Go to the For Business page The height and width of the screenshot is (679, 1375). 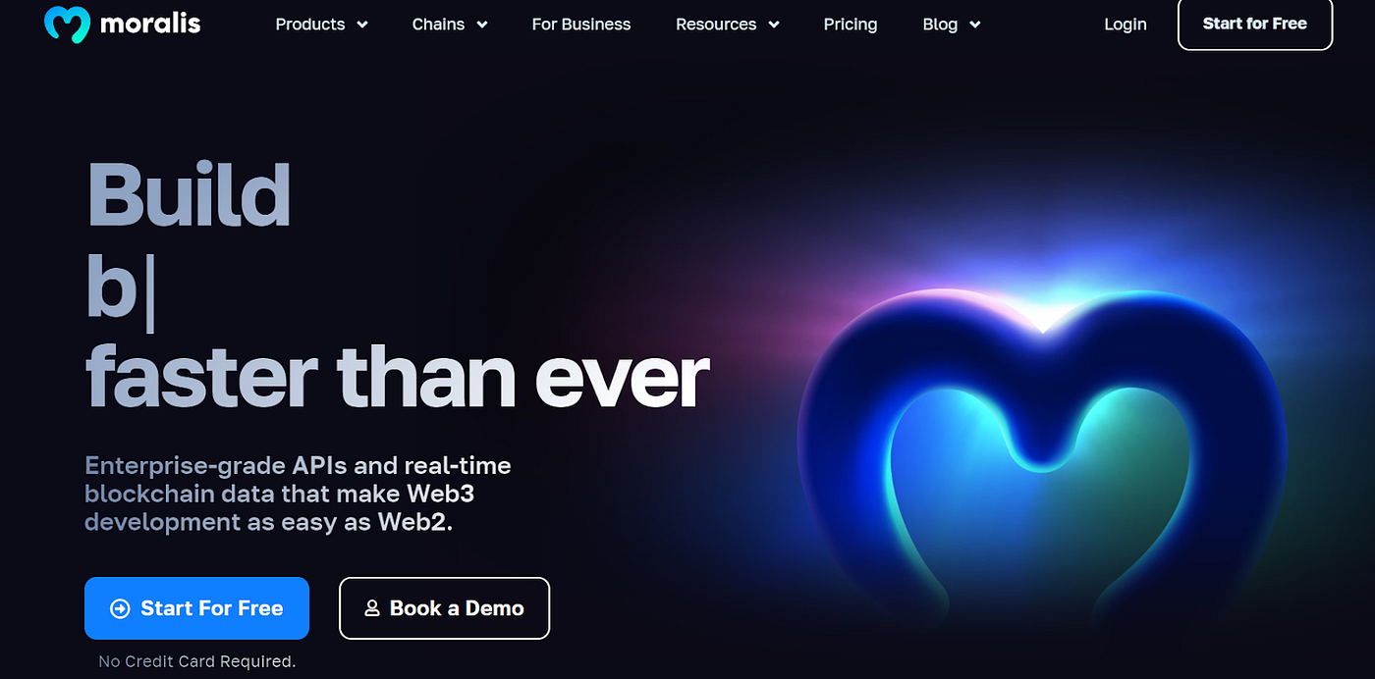[581, 25]
